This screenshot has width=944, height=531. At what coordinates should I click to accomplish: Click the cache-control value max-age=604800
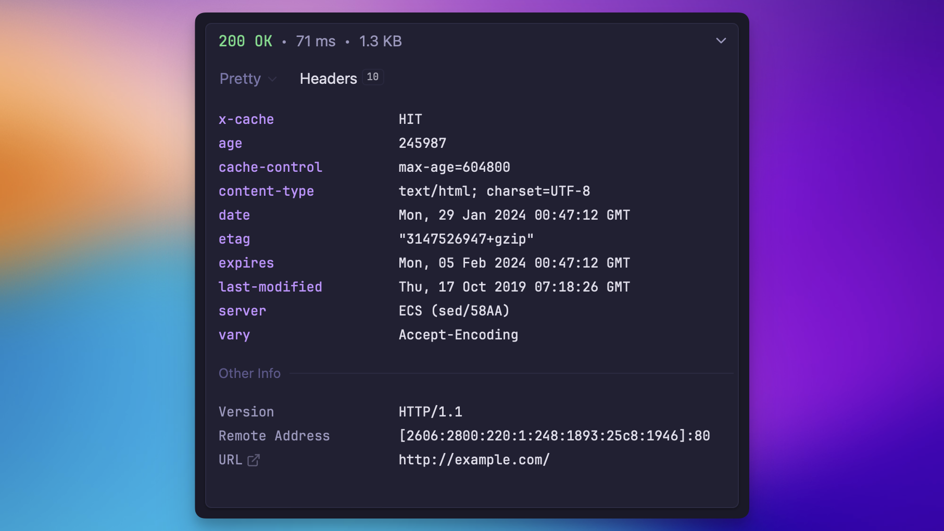pos(454,167)
